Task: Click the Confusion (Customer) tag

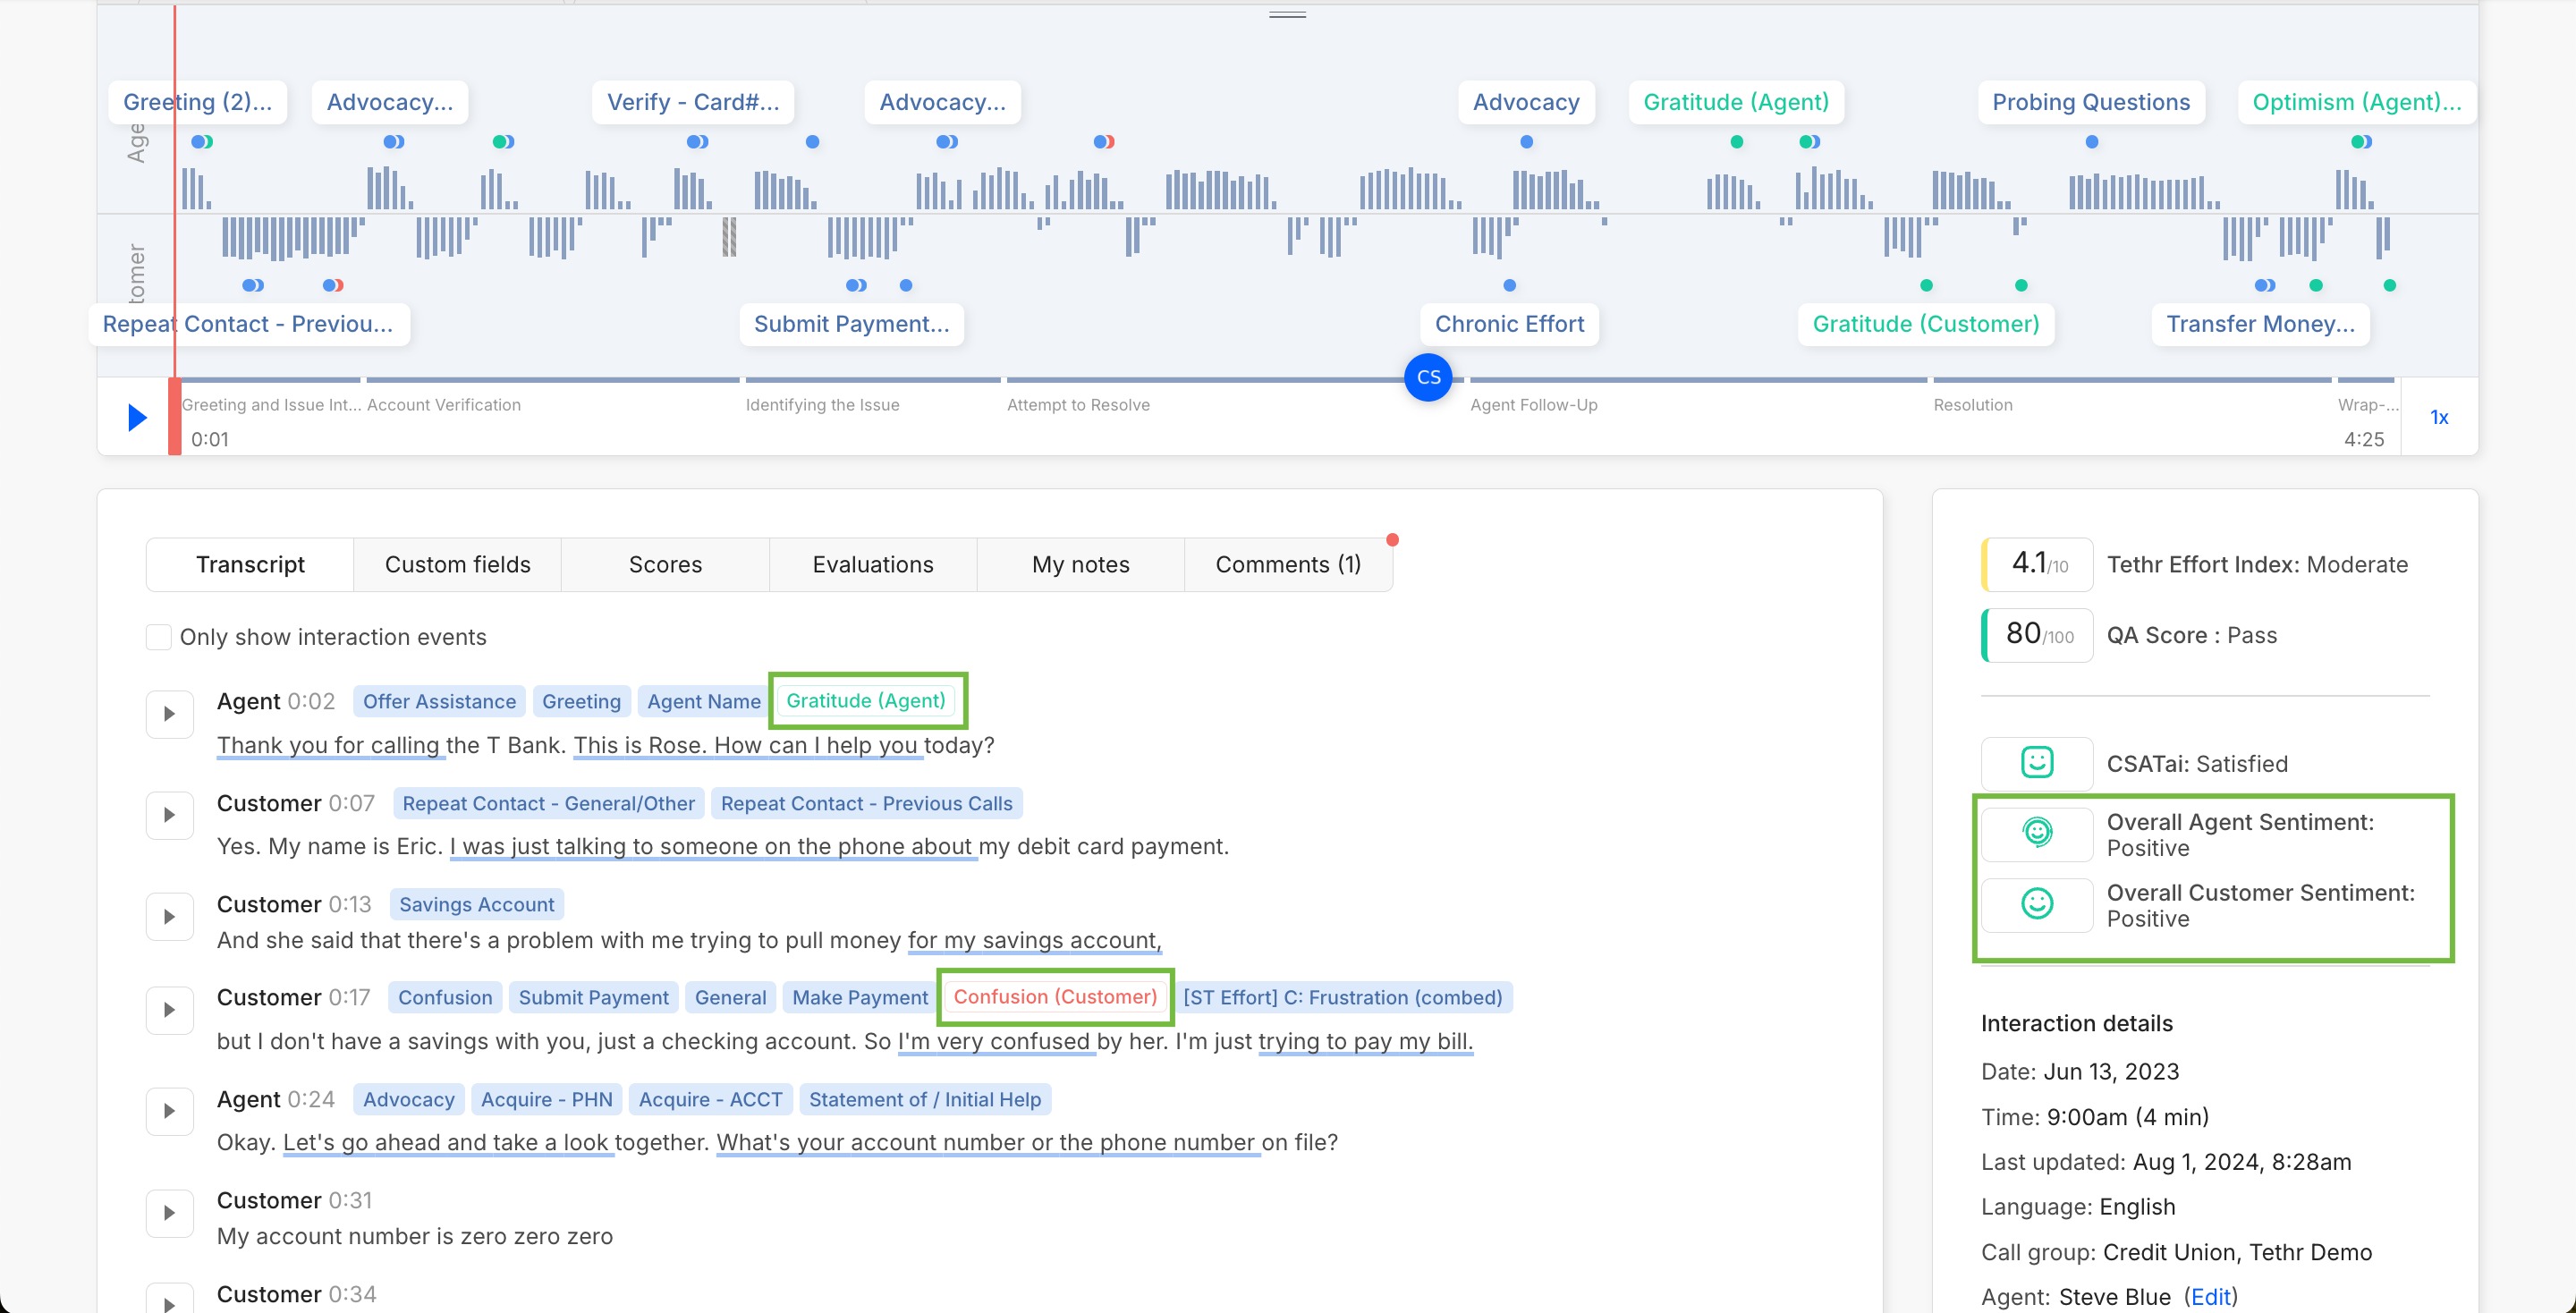Action: coord(1054,996)
